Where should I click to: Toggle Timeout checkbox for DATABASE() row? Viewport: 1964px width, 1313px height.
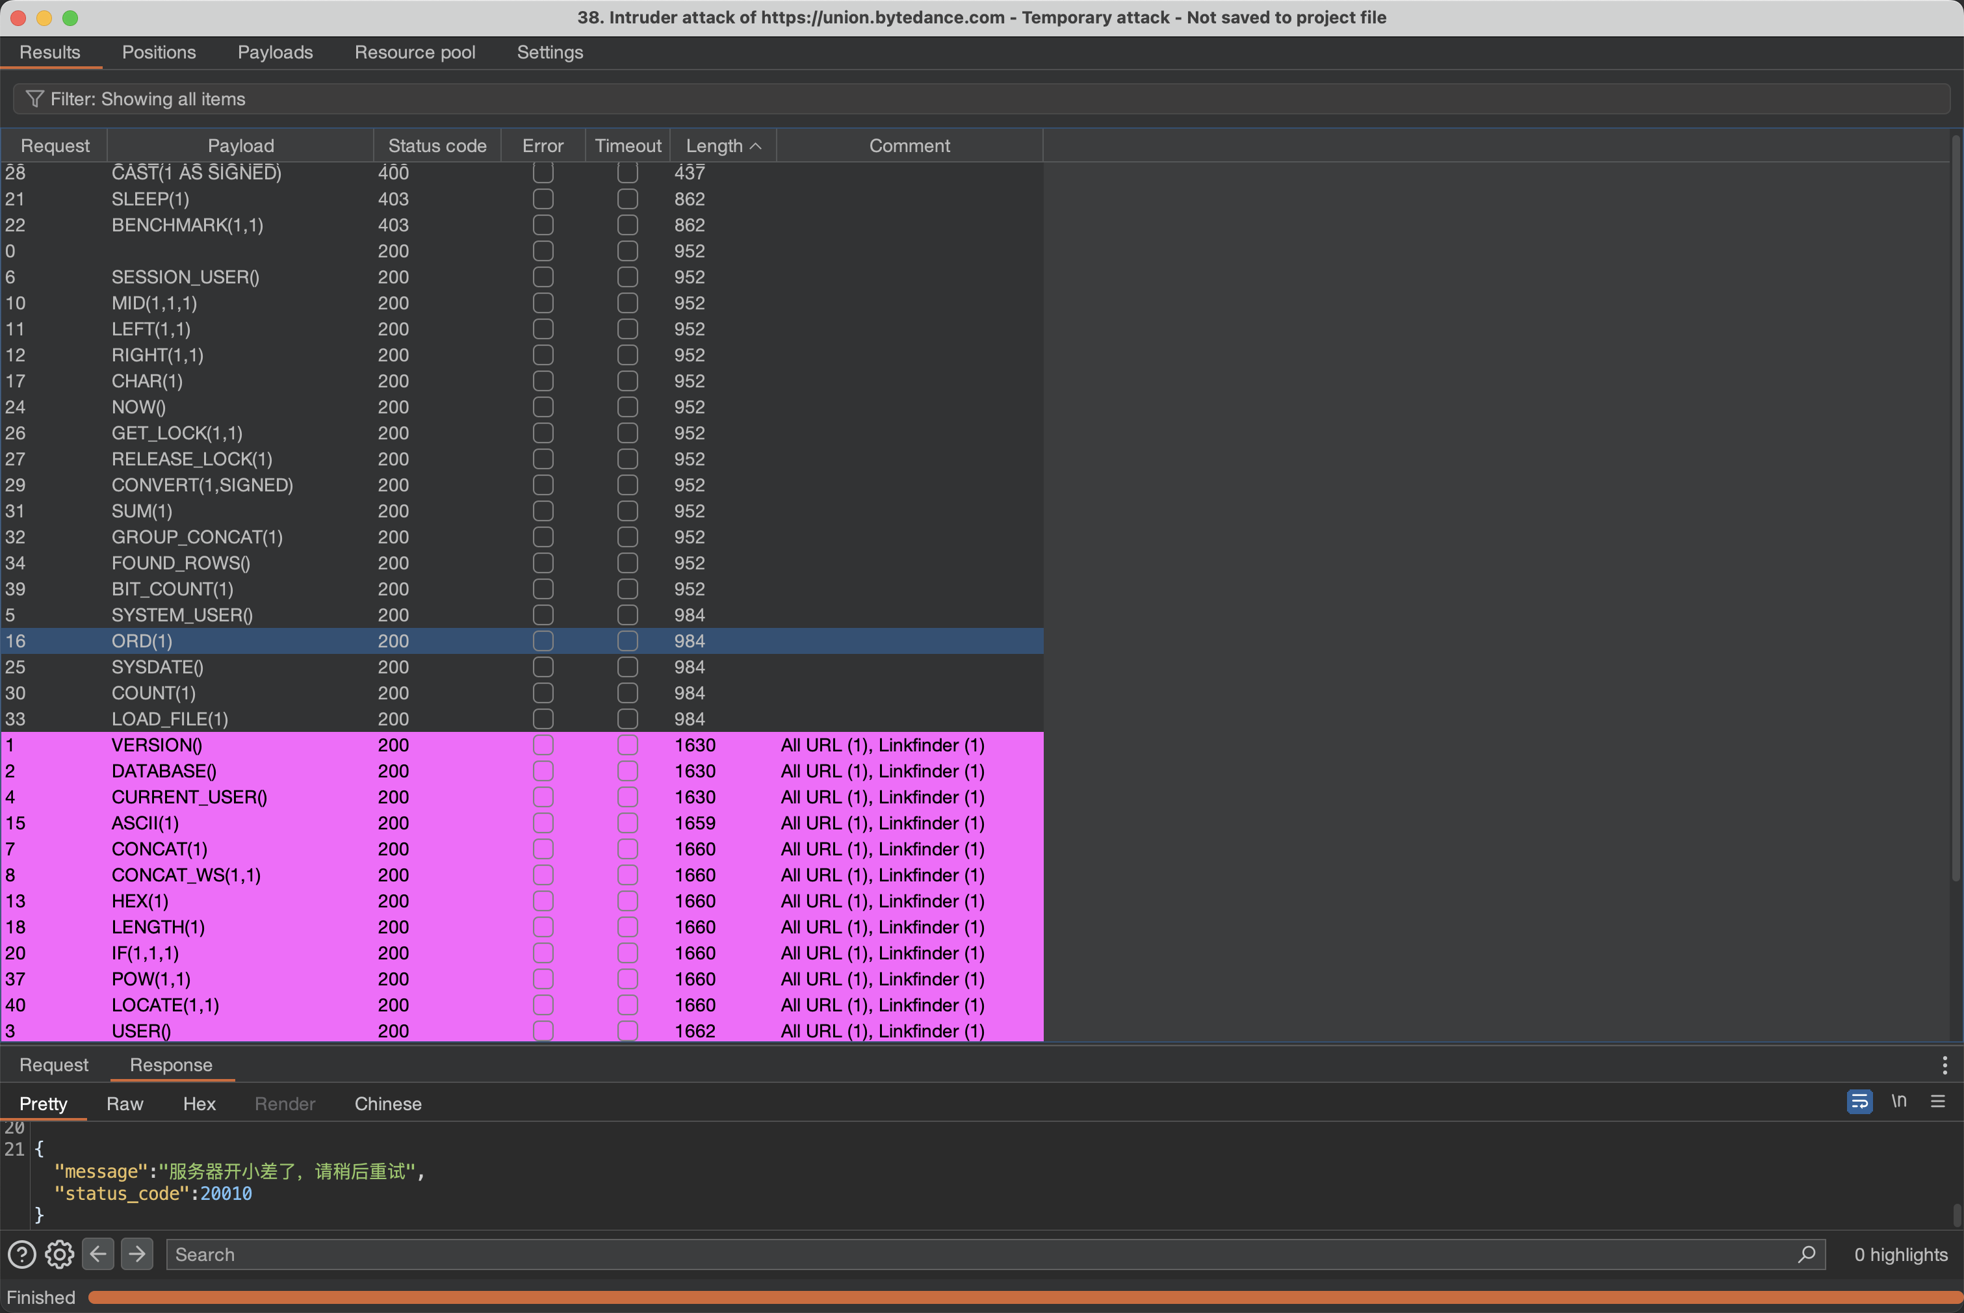coord(628,771)
